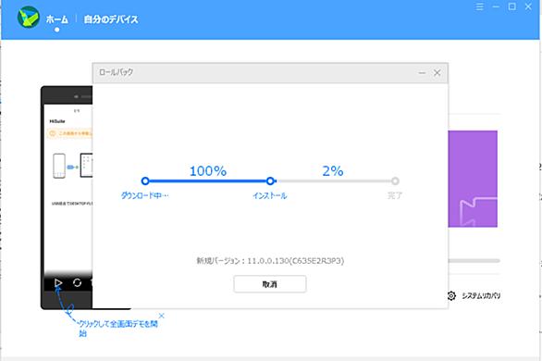Image resolution: width=542 pixels, height=361 pixels.
Task: Close the main HiSuite window
Action: tap(528, 6)
